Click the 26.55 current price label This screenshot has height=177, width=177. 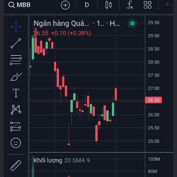tap(153, 100)
